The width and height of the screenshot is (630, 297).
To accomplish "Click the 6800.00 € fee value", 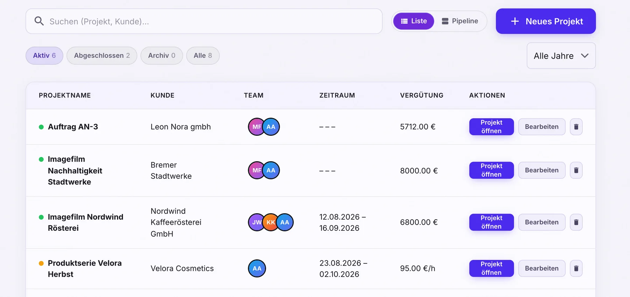I will pos(419,222).
